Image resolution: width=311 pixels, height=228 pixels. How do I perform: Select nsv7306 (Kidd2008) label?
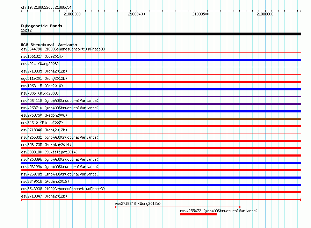40,93
